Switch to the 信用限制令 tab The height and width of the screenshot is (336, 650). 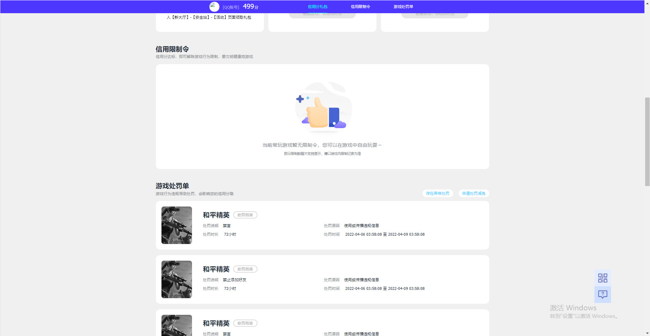coord(360,7)
